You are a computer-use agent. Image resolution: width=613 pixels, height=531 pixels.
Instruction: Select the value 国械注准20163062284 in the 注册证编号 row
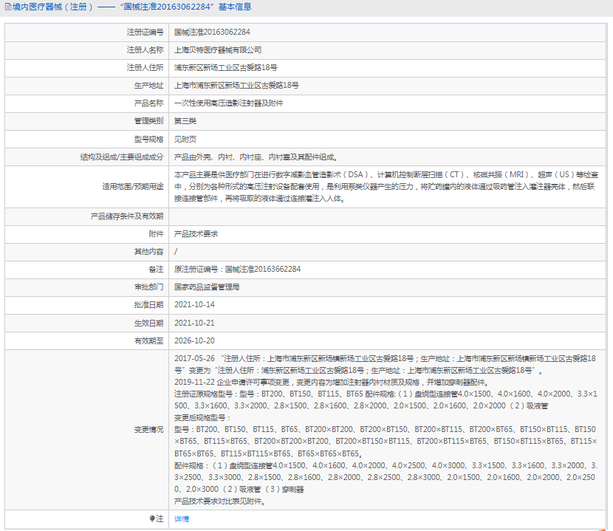click(x=212, y=32)
